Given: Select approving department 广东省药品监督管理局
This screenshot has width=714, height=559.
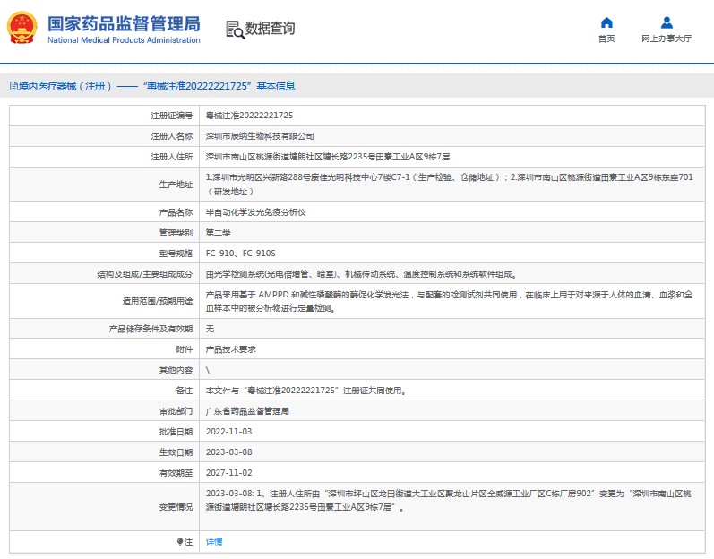Looking at the screenshot, I should 247,411.
